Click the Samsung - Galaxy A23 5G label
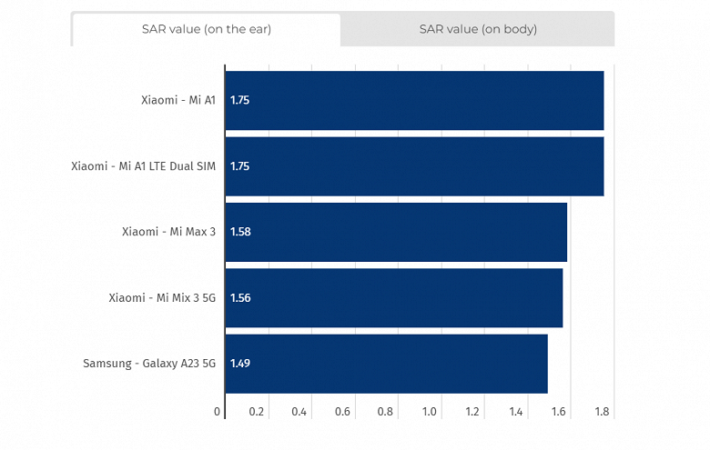The image size is (710, 450). pos(149,363)
